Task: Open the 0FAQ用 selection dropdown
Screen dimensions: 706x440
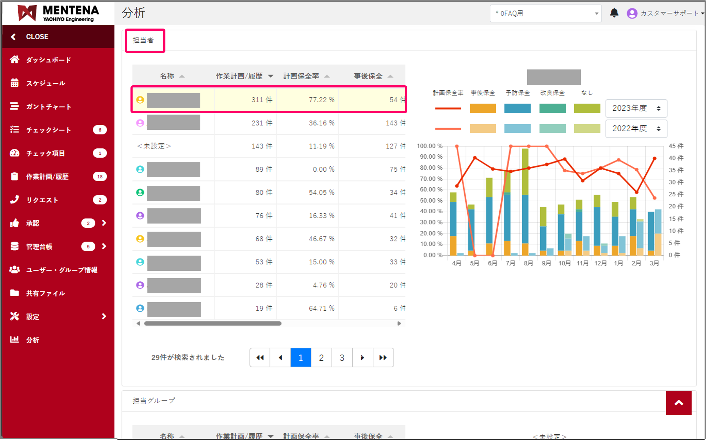Action: pyautogui.click(x=545, y=13)
